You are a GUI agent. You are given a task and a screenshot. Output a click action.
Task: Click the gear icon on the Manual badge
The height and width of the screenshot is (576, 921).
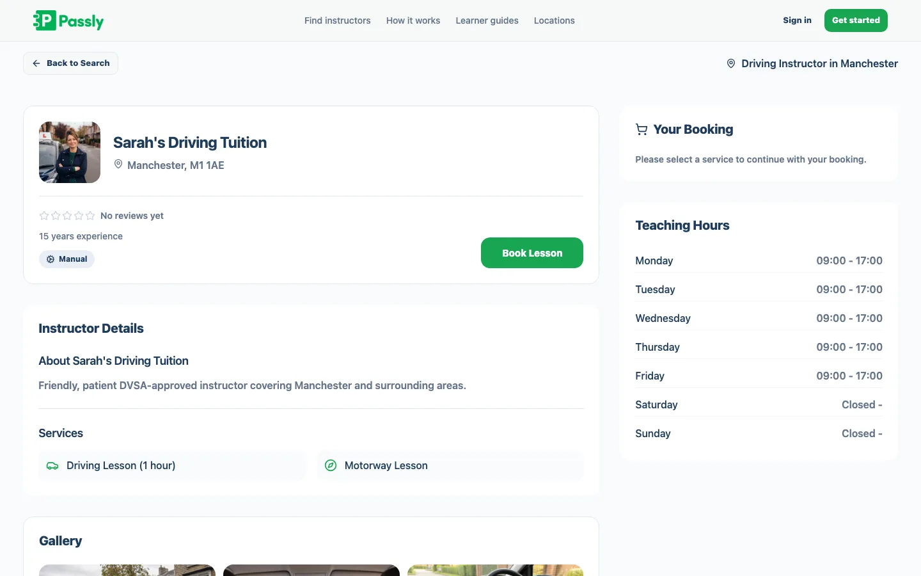pyautogui.click(x=51, y=259)
